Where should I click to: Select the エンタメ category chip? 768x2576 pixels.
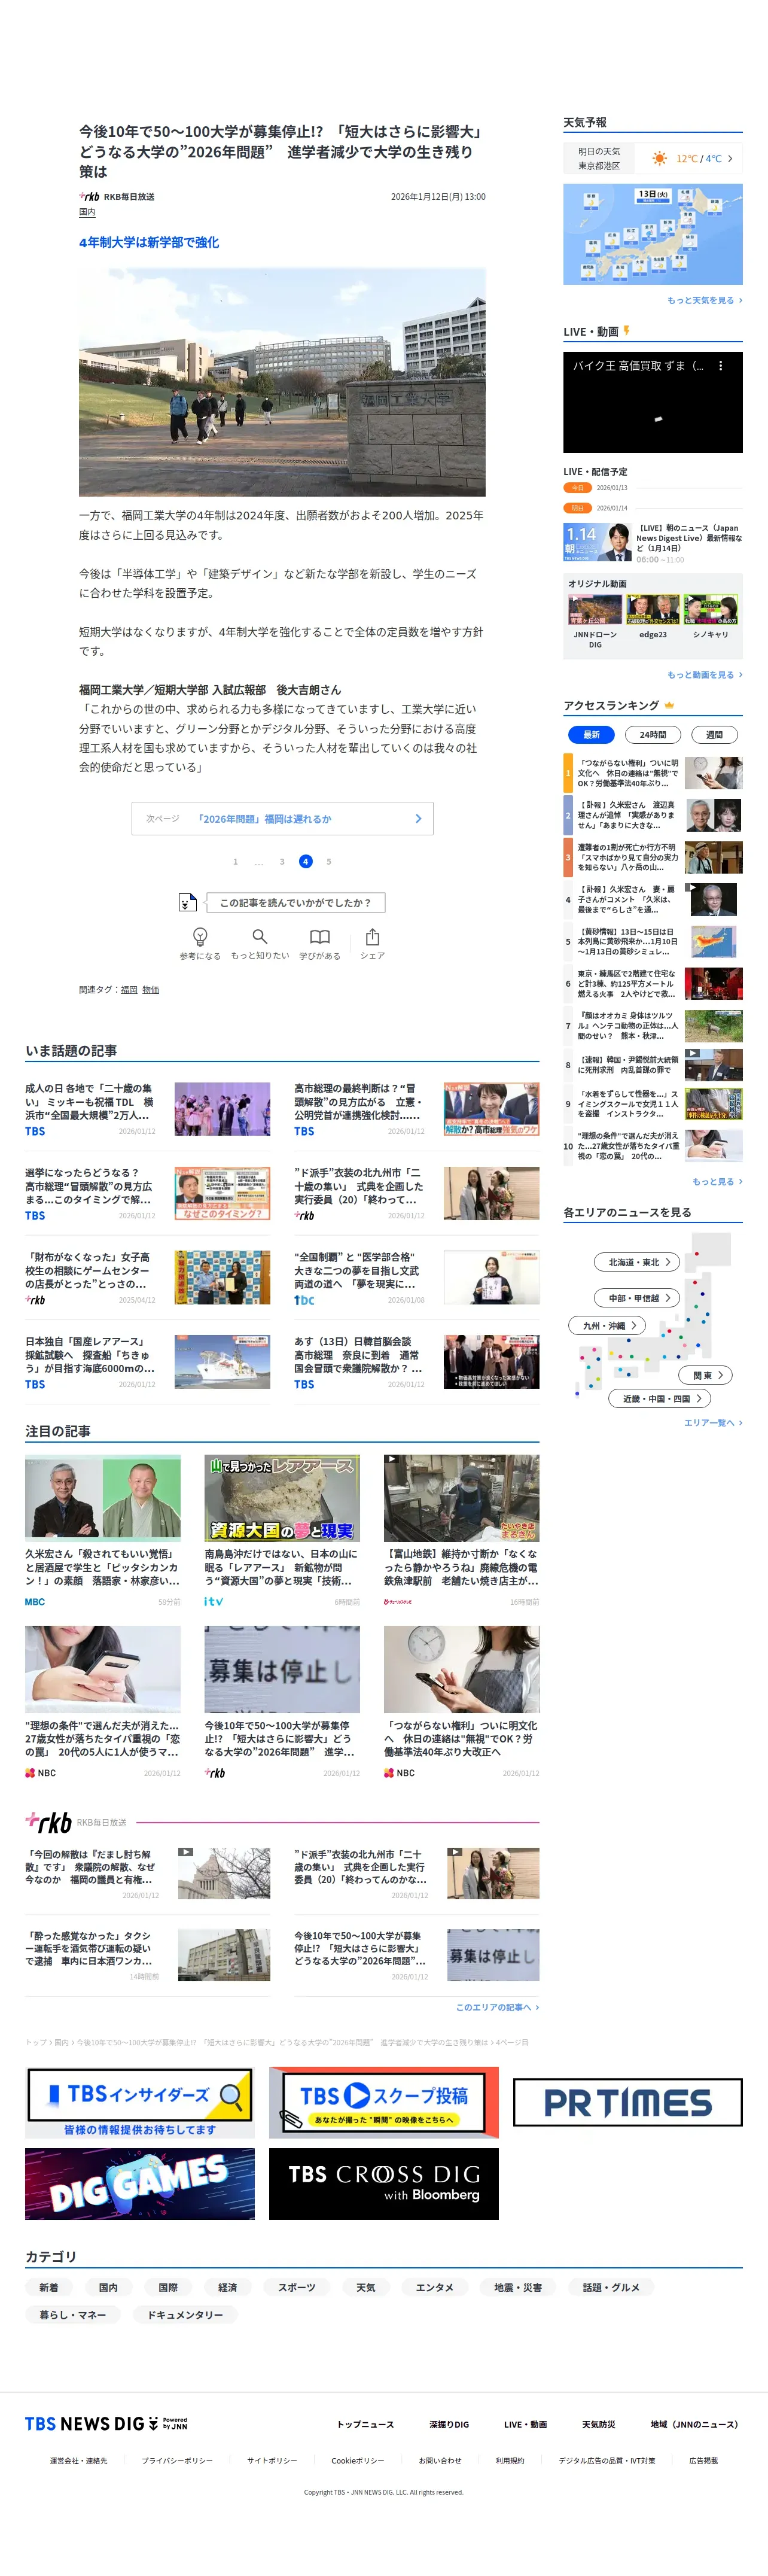click(435, 2287)
